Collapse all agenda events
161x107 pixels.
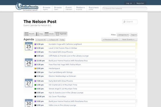tap(53, 40)
